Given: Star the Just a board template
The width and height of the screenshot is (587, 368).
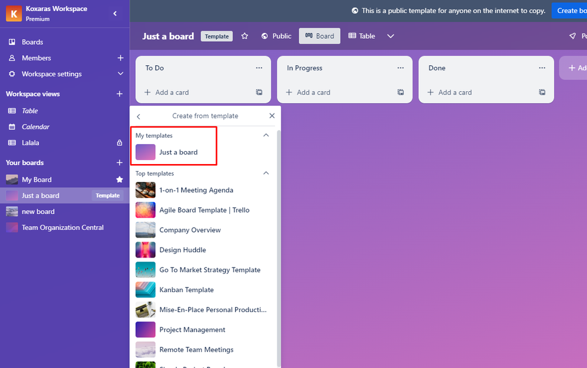Looking at the screenshot, I should 244,36.
